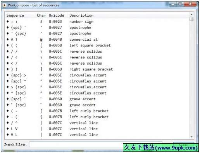Close the WinCompose window with X

pos(190,4)
